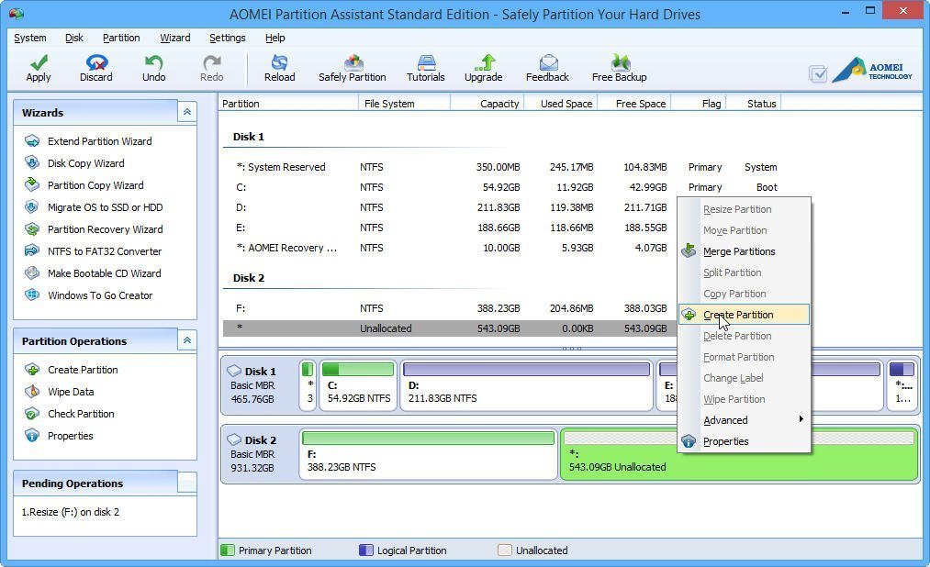The width and height of the screenshot is (930, 567).
Task: Sort by the Capacity column header
Action: [487, 104]
